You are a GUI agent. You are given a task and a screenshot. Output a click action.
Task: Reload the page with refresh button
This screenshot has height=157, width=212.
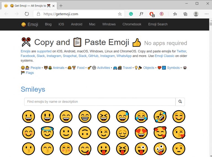coord(27,14)
